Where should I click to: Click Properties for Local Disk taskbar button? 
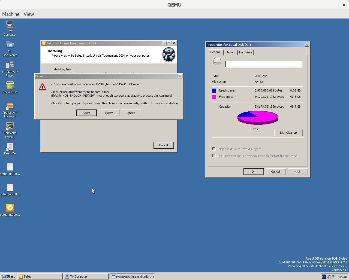[x=132, y=276]
